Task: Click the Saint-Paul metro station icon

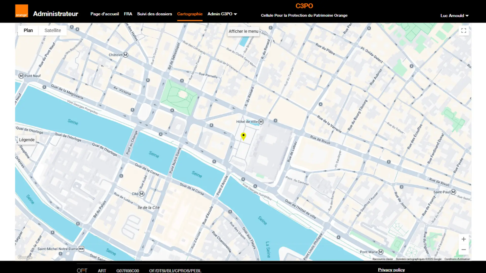Action: [x=453, y=192]
